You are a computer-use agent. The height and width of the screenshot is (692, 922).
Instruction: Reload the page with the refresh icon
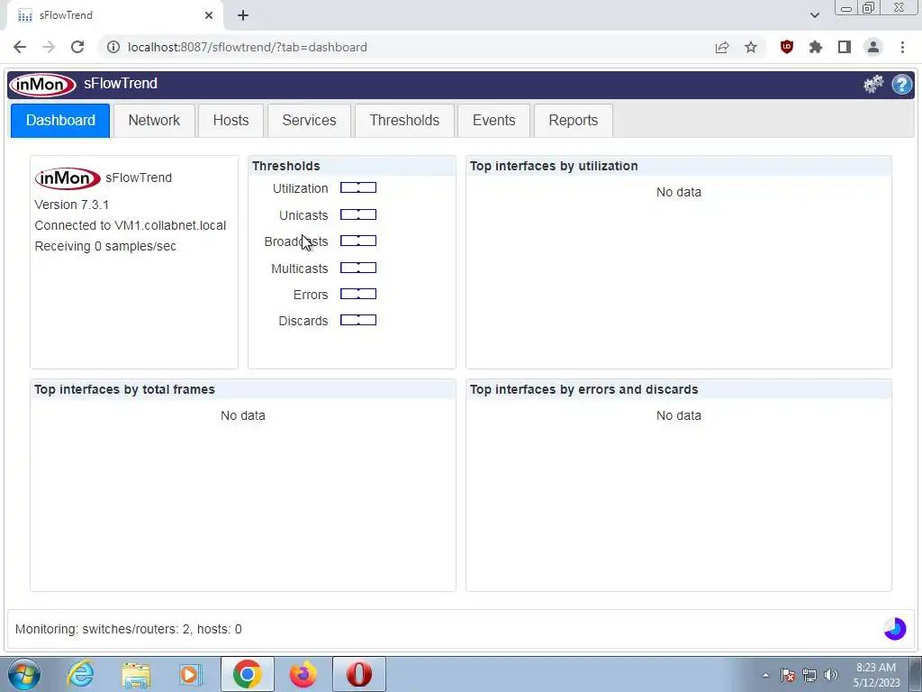click(77, 47)
